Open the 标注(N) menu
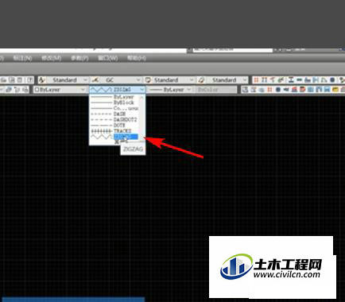 pos(23,58)
